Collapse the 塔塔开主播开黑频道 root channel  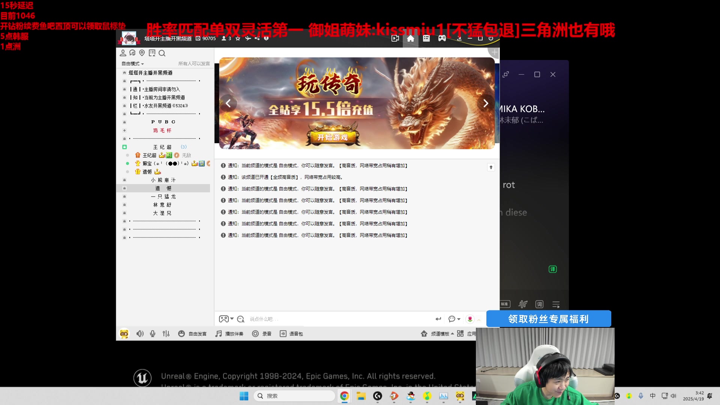tap(124, 73)
